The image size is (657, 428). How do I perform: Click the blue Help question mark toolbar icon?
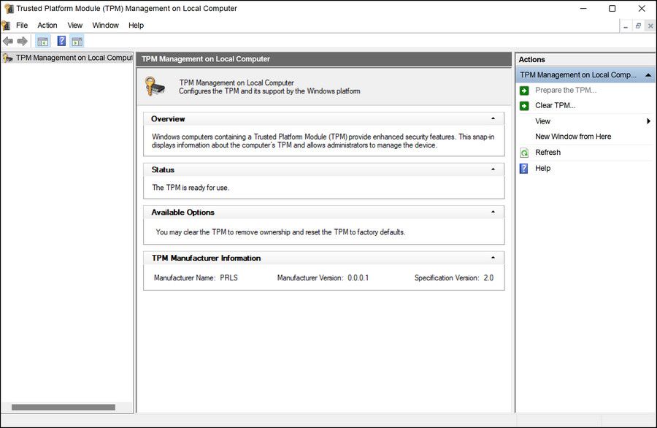pyautogui.click(x=62, y=42)
